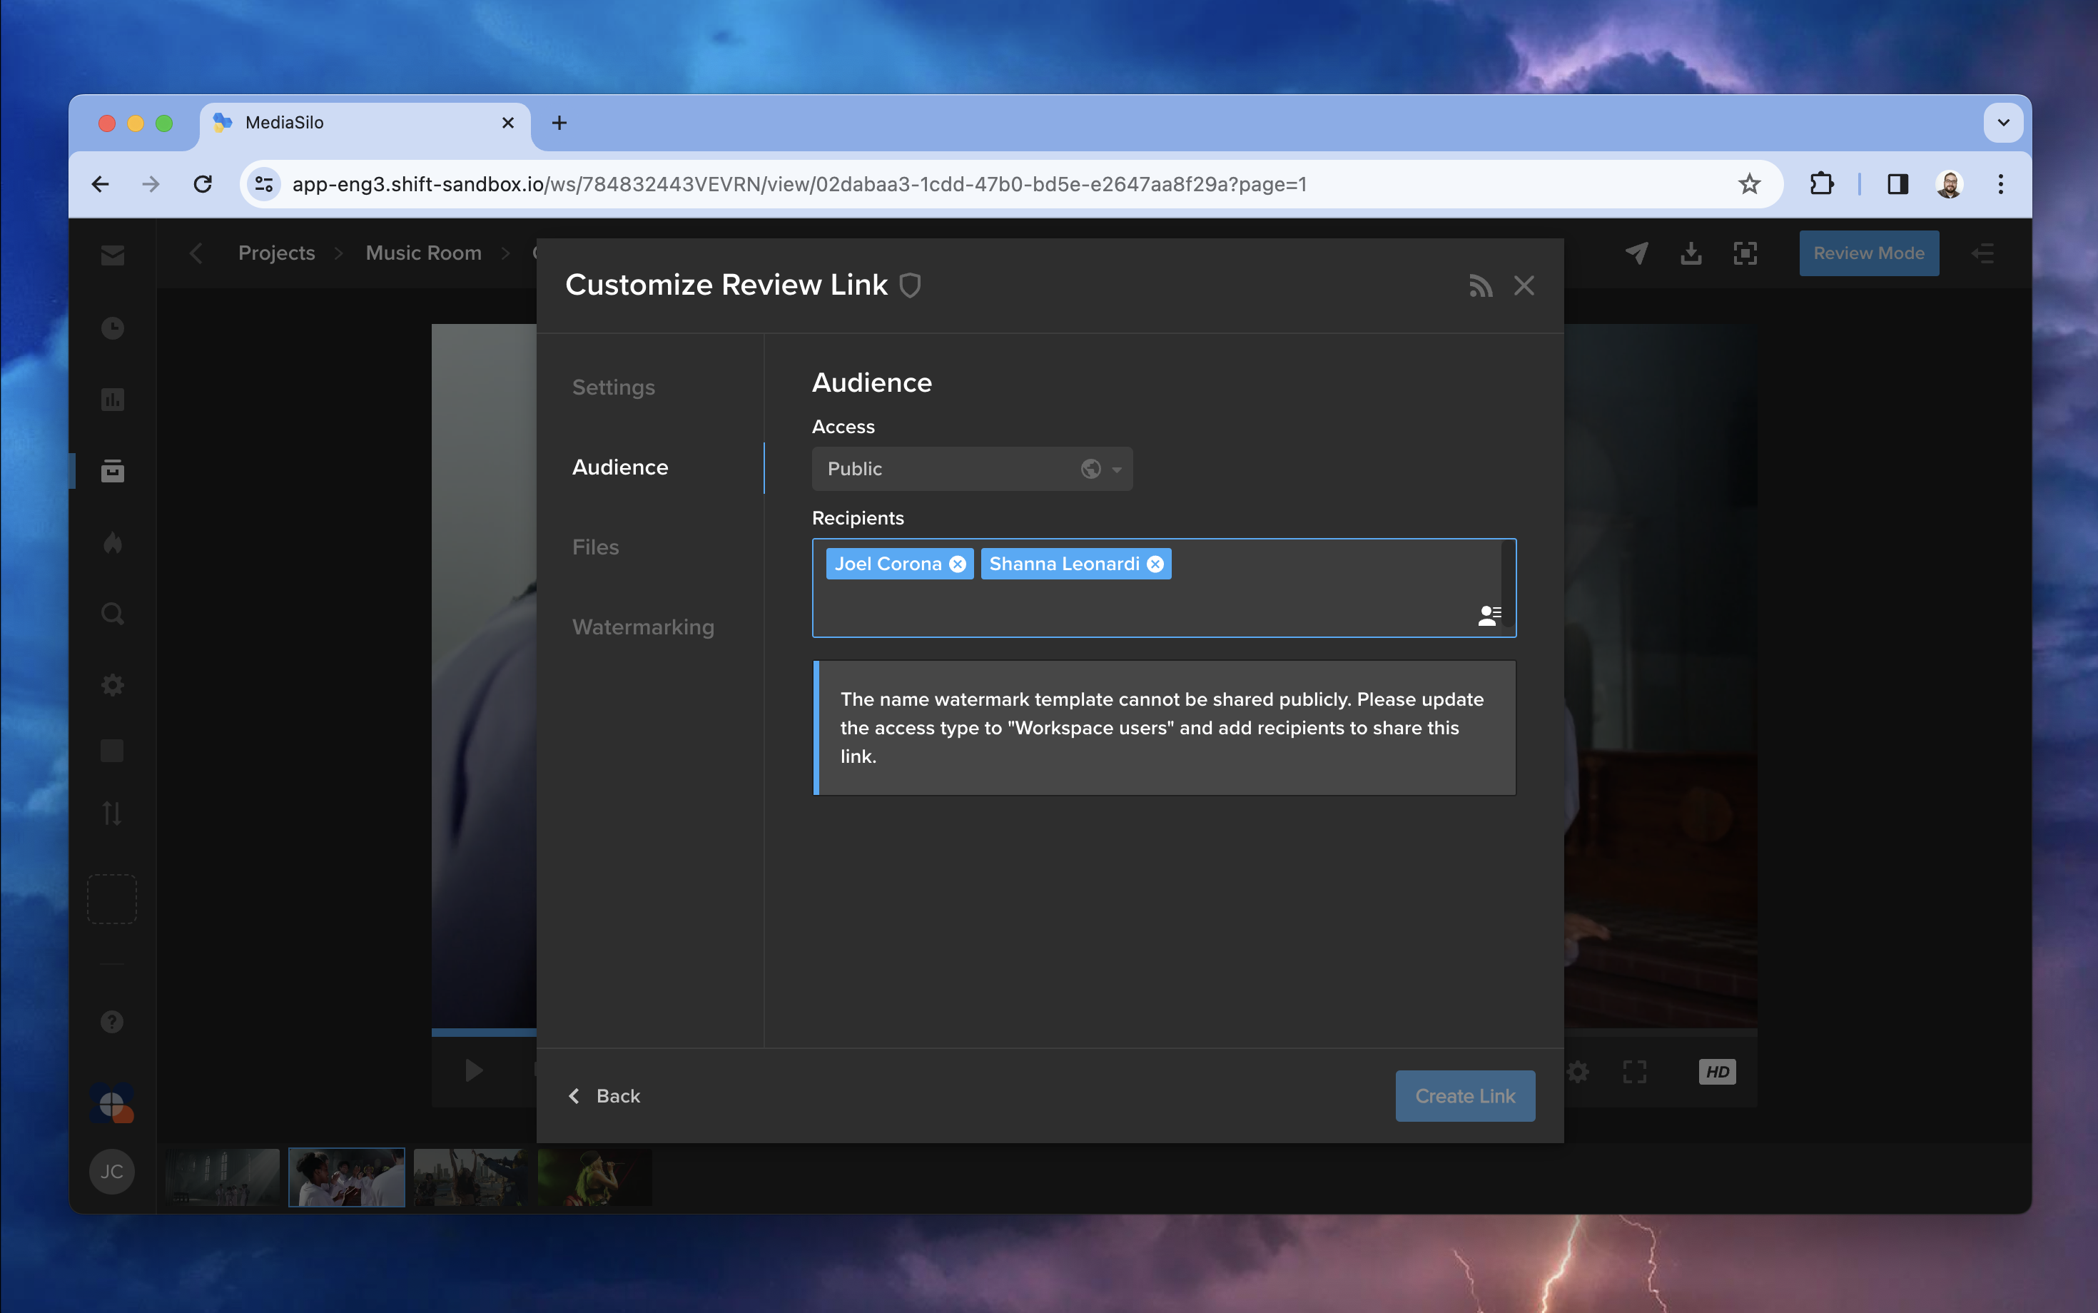Click the breadcrumb back chevron

click(196, 253)
